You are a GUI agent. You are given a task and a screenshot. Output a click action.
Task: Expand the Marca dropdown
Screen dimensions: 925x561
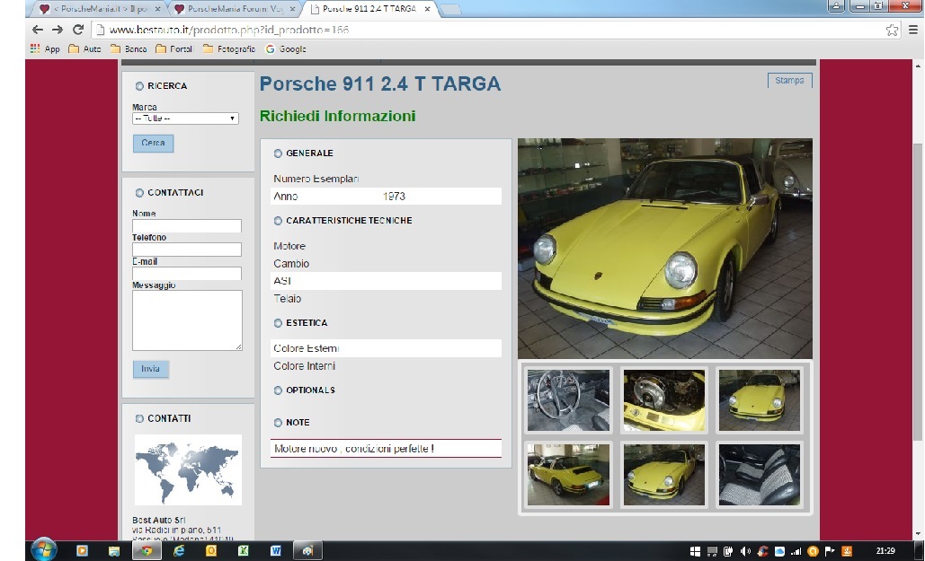pos(185,118)
